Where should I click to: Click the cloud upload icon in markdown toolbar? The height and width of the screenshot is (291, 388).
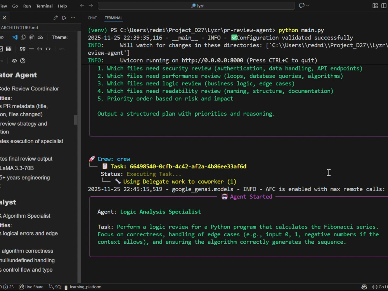tap(40, 37)
